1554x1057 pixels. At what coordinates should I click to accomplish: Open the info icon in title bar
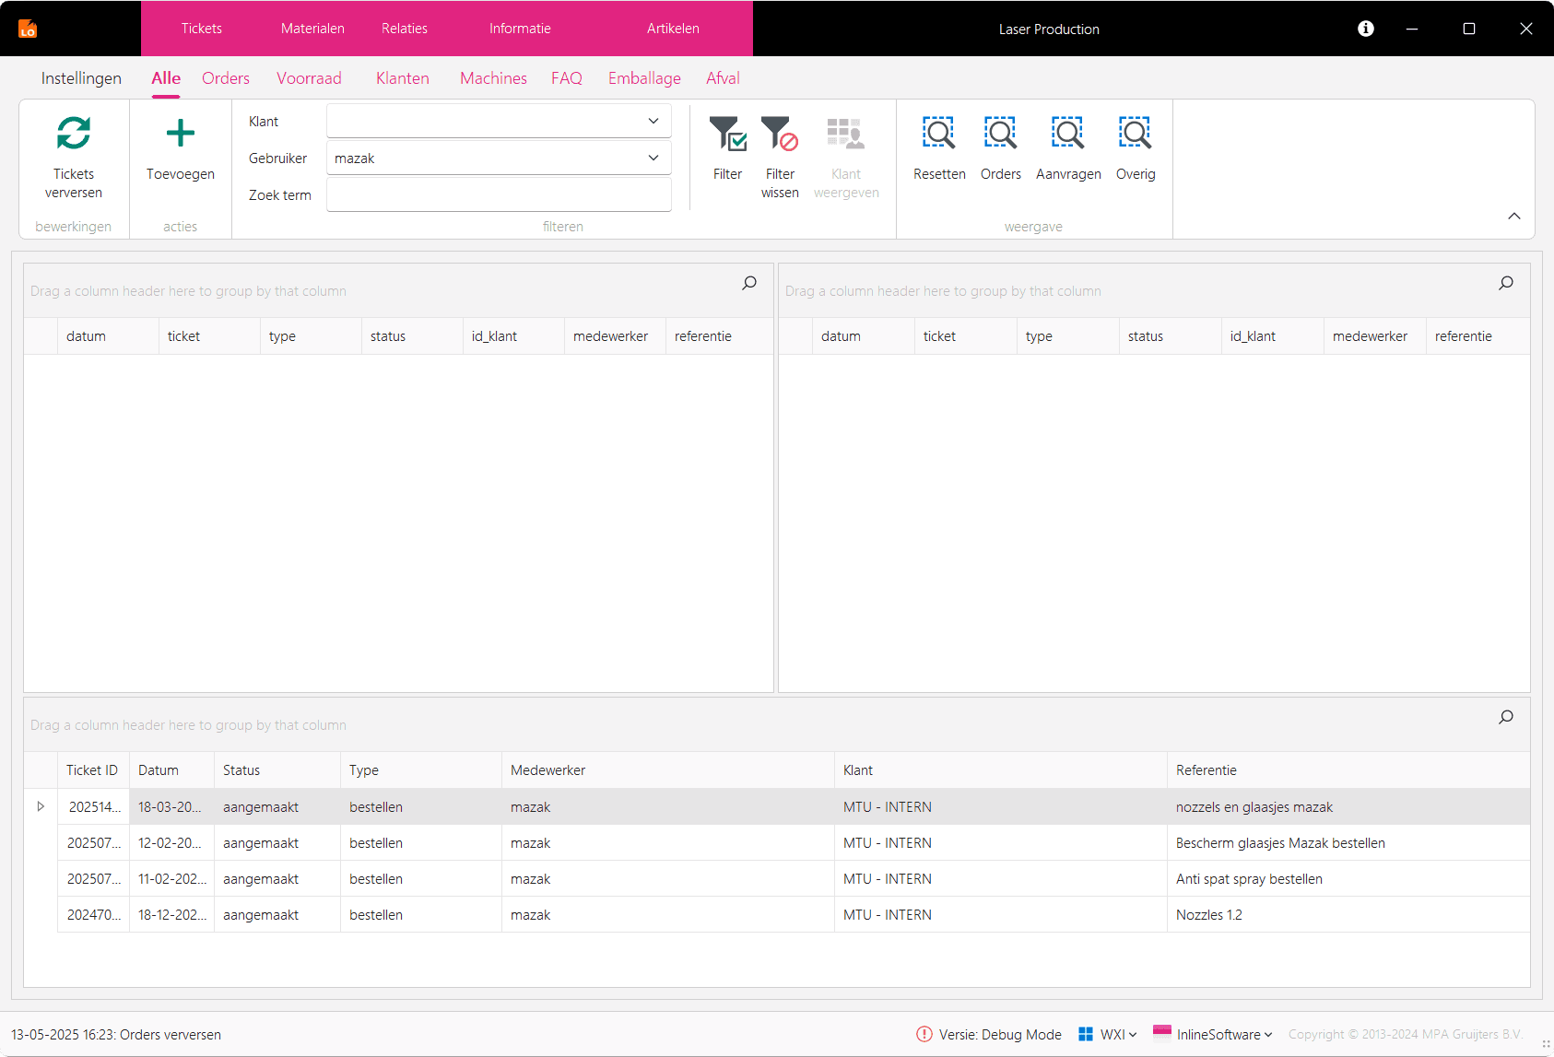tap(1366, 29)
